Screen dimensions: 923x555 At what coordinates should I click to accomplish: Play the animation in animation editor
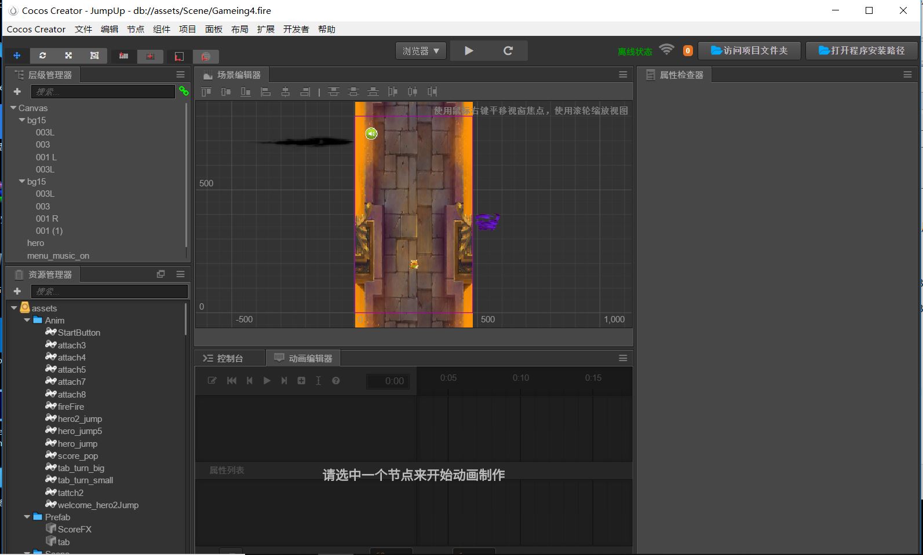click(267, 381)
